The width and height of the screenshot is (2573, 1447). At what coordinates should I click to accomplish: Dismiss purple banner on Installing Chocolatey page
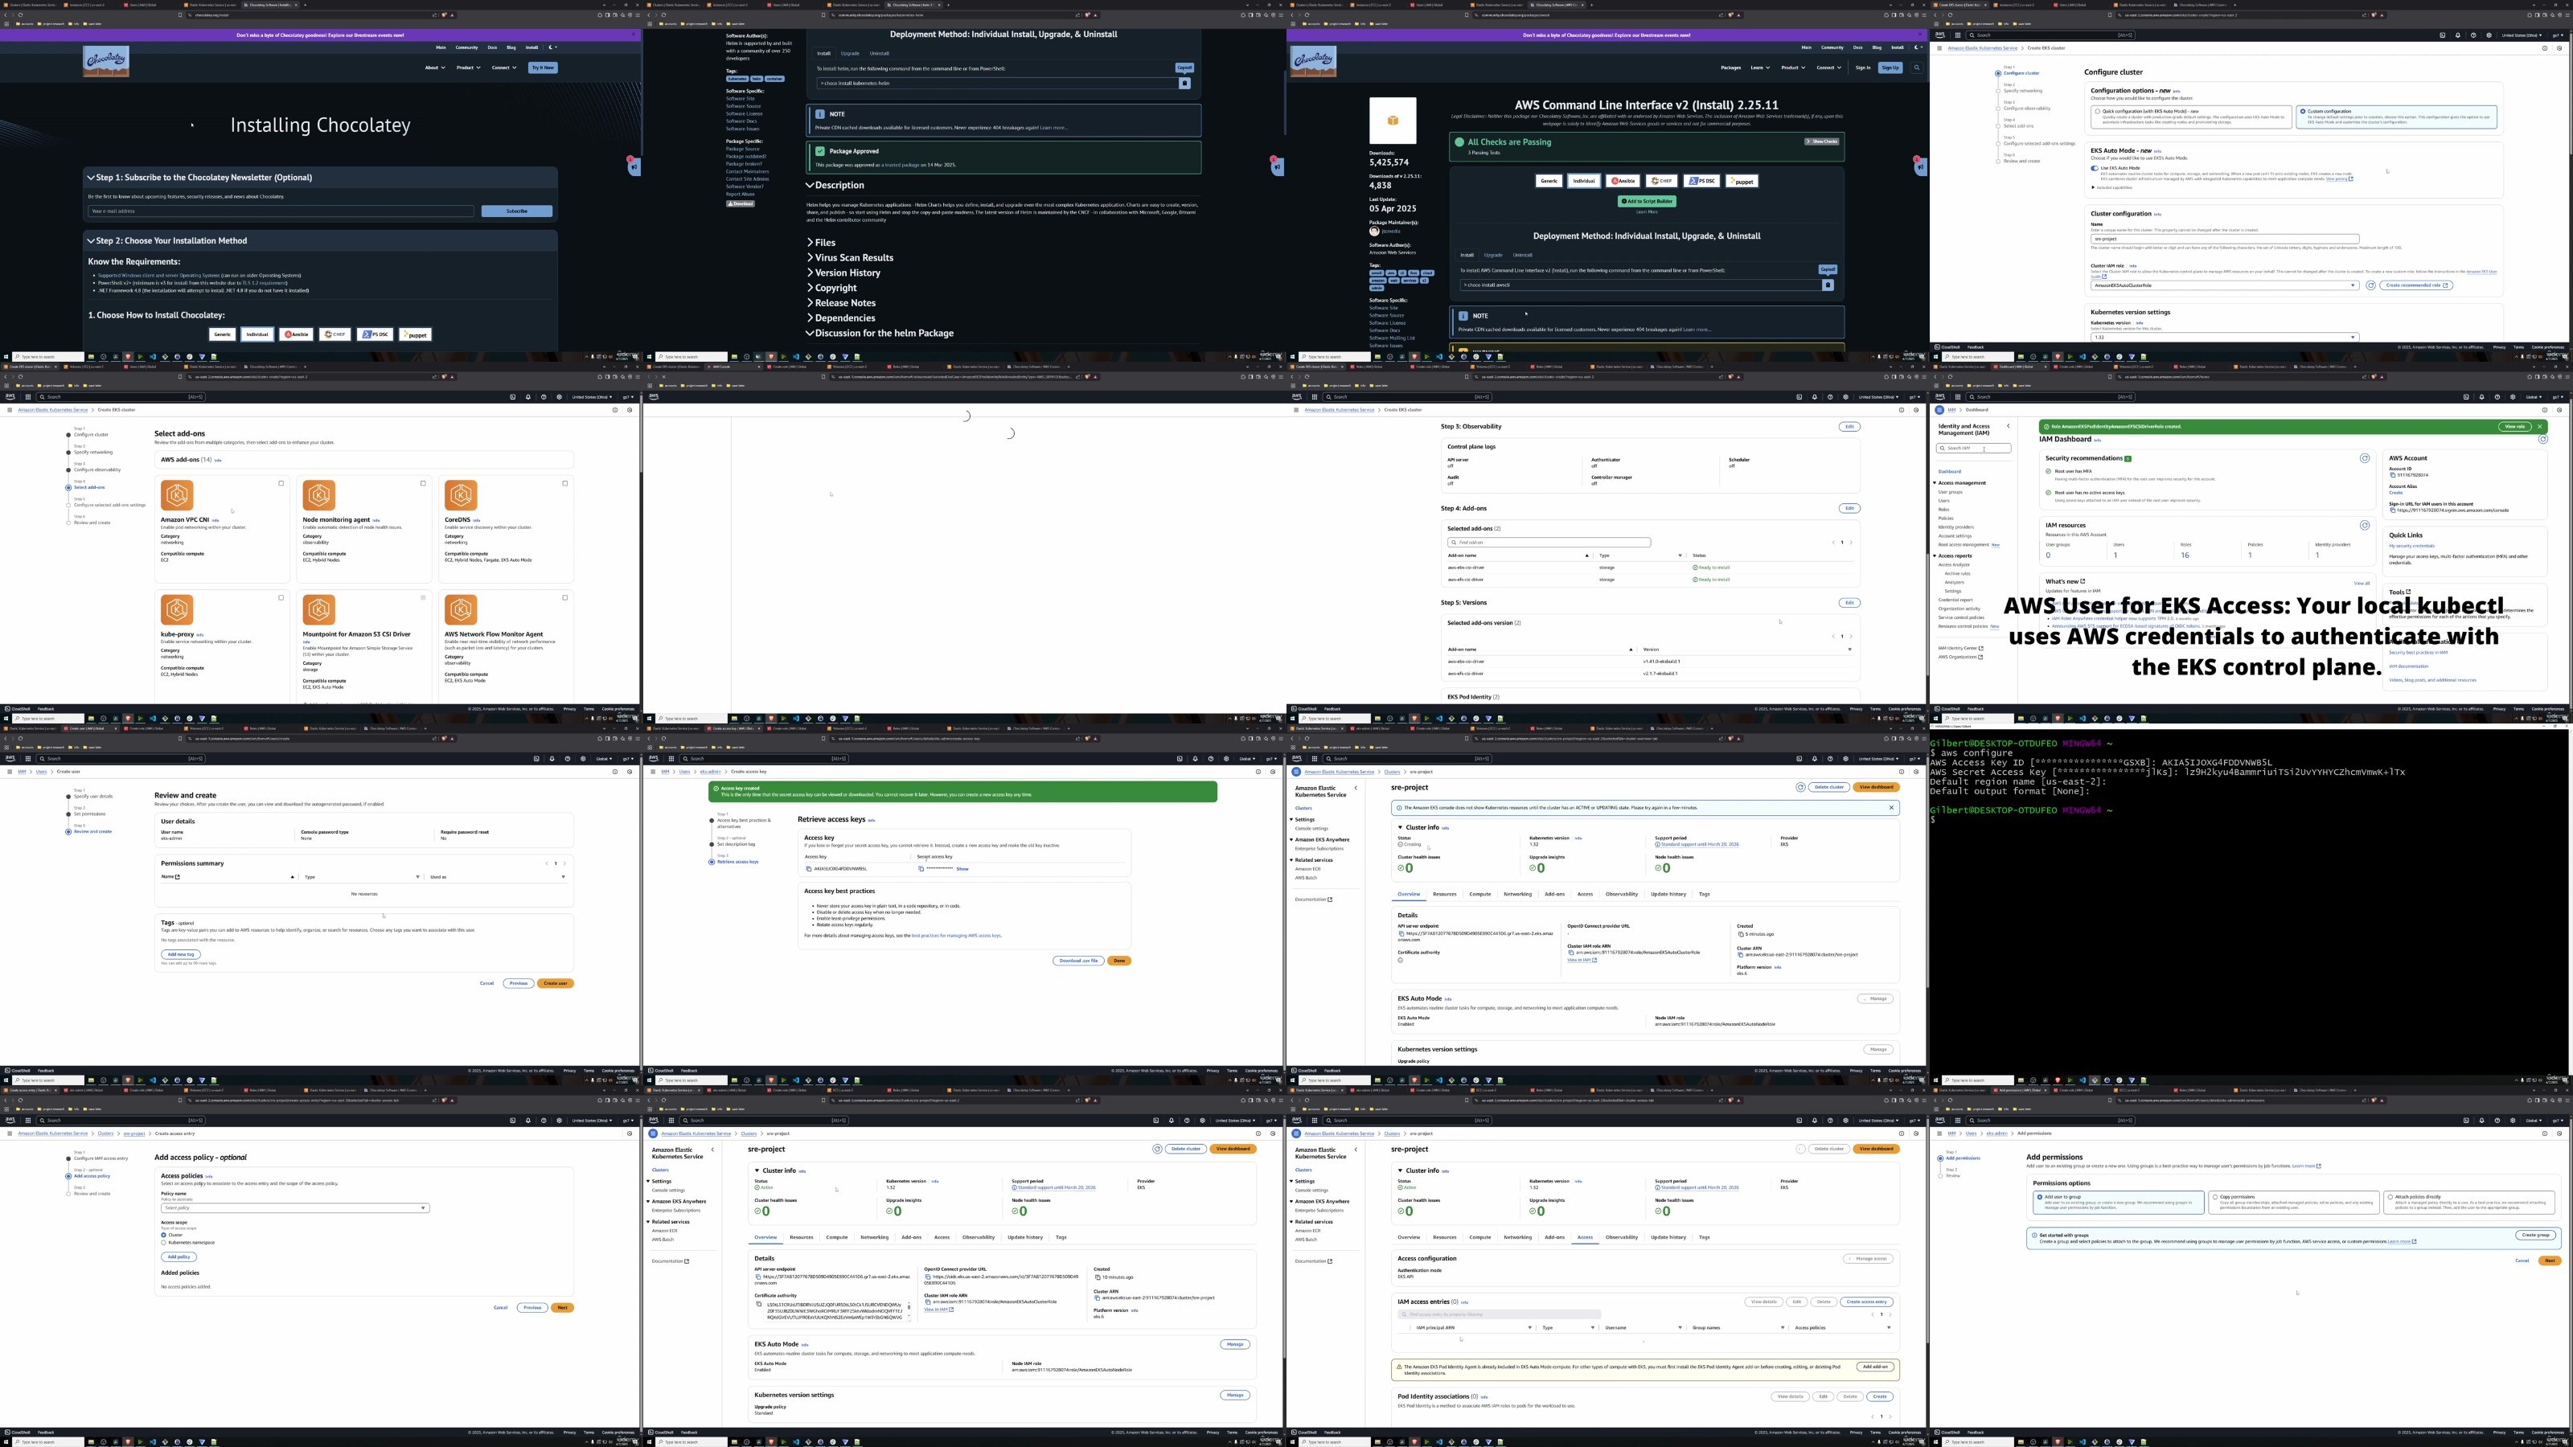pyautogui.click(x=634, y=35)
